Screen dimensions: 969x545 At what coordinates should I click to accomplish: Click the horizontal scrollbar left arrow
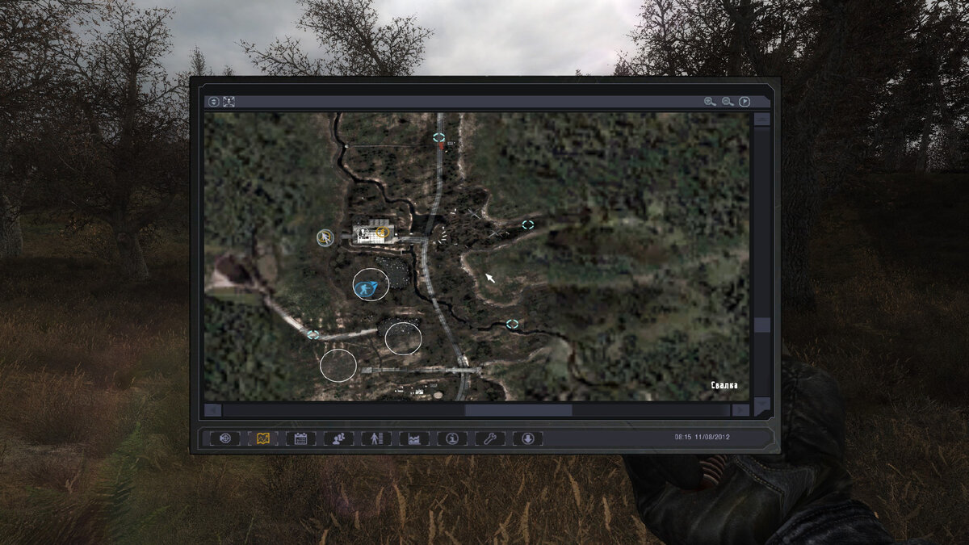tap(212, 410)
